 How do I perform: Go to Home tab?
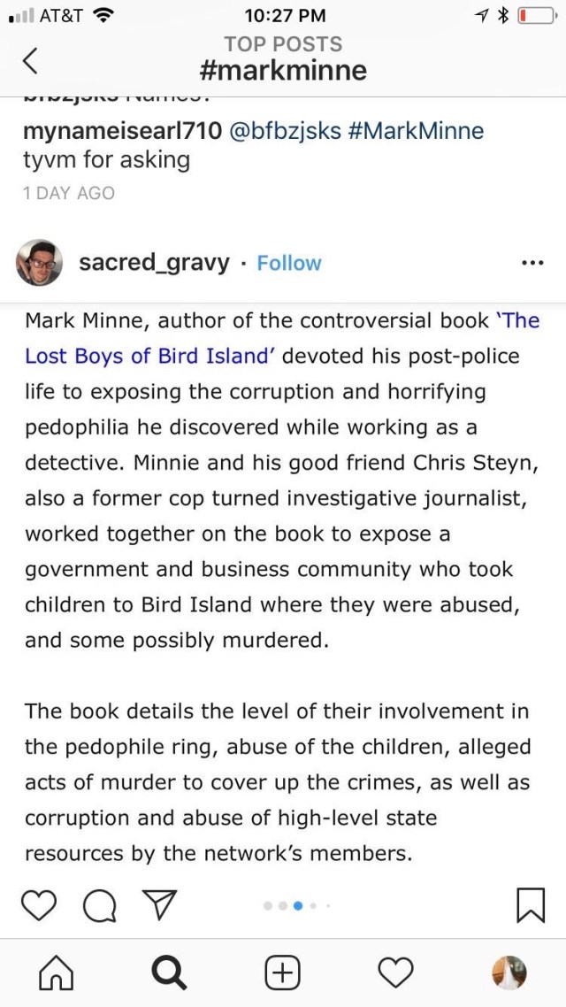point(56,973)
